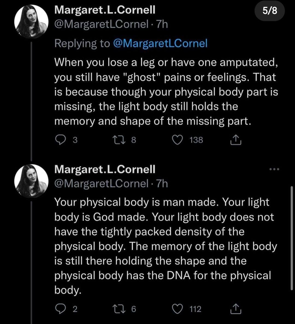295x324 pixels.
Task: Open the first tweet's 7h timestamp
Action: click(x=162, y=24)
